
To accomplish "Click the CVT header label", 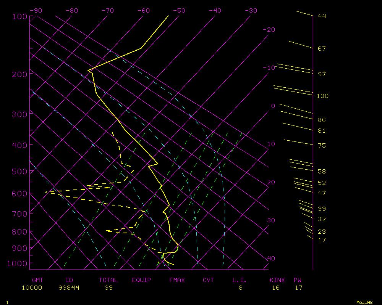I will (209, 280).
